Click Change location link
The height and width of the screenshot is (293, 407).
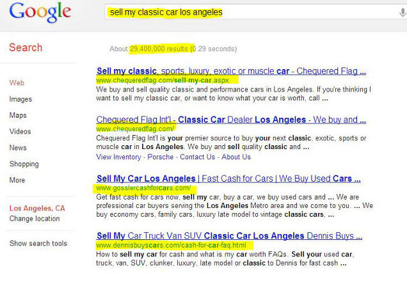[x=35, y=219]
